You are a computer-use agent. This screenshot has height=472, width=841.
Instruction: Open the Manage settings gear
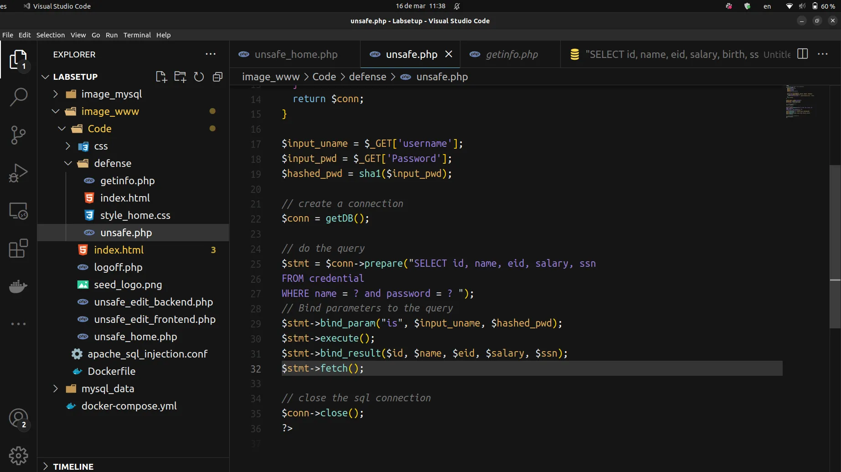pyautogui.click(x=18, y=455)
